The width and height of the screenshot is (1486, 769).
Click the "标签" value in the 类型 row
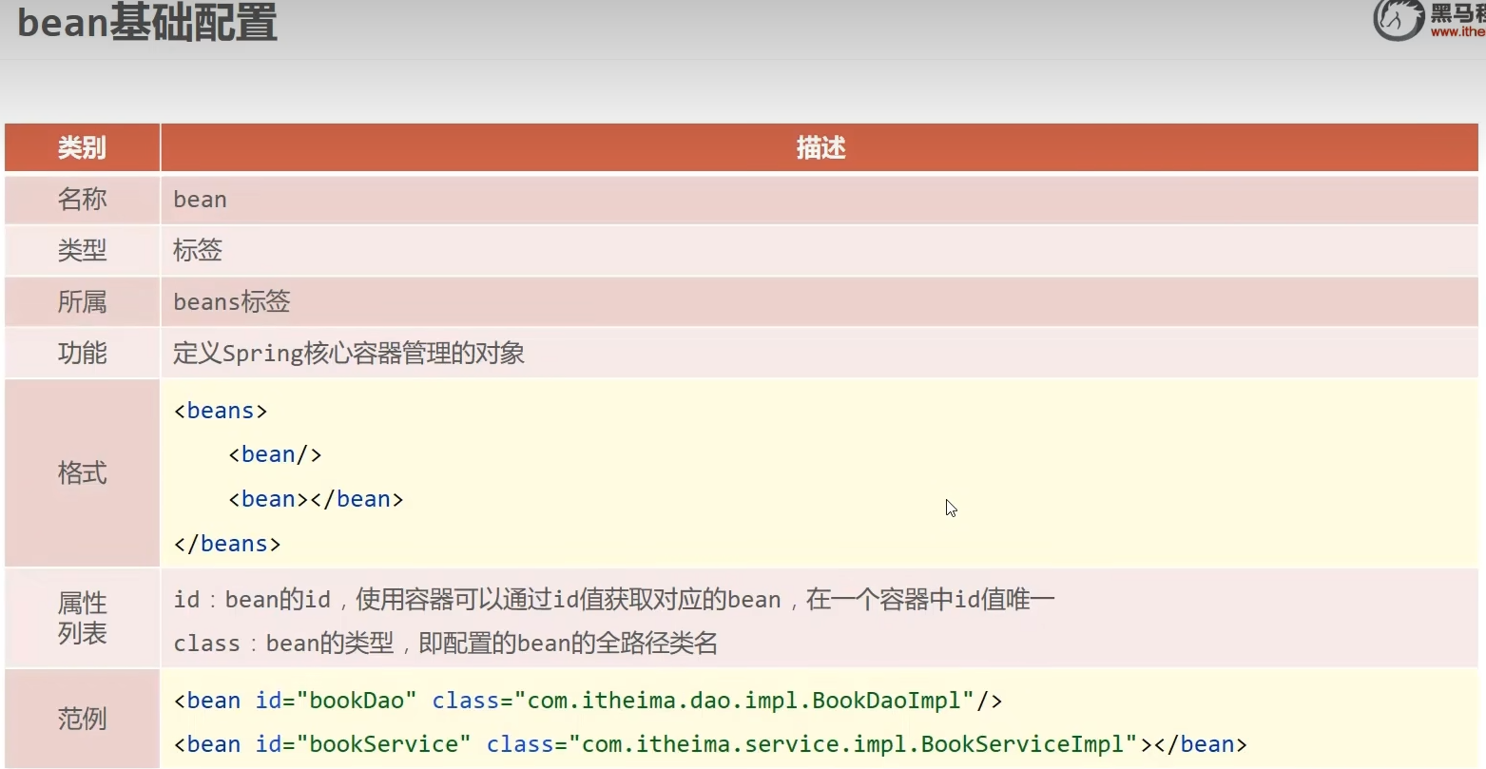[198, 251]
